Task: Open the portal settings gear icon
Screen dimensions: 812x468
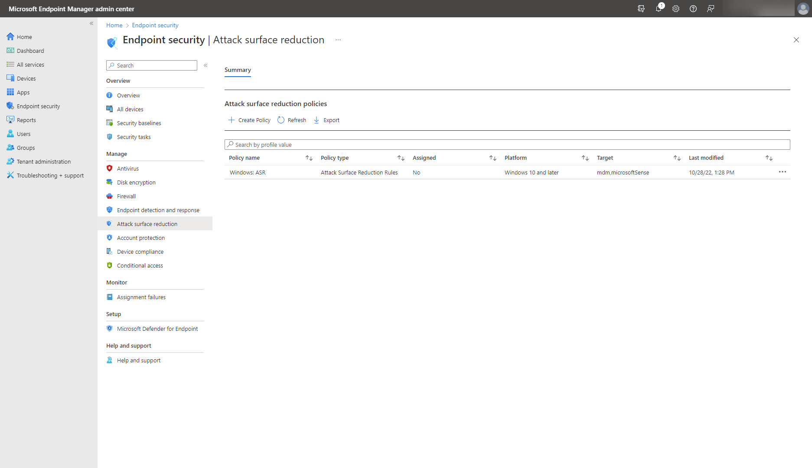Action: tap(676, 9)
